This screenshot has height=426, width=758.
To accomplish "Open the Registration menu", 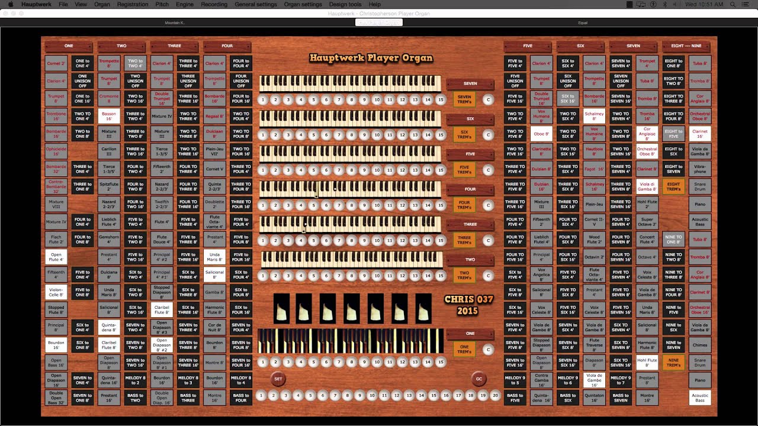I will coord(133,4).
